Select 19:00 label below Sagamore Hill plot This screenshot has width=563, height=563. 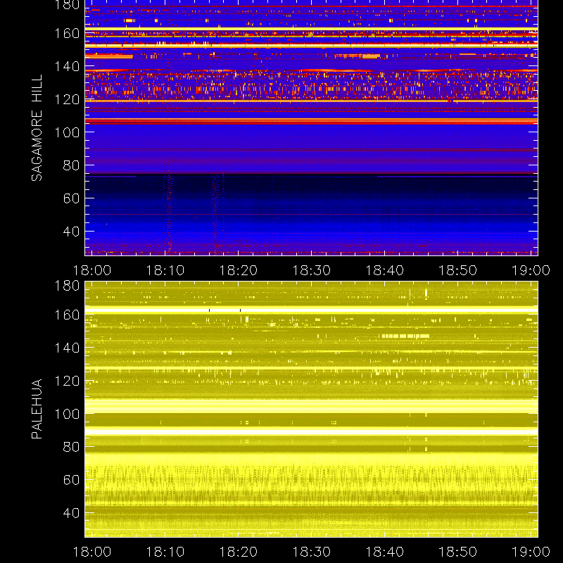531,270
